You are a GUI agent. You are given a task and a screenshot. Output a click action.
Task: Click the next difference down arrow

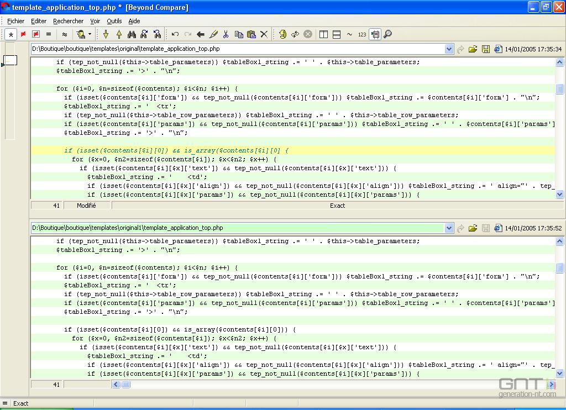(x=106, y=34)
